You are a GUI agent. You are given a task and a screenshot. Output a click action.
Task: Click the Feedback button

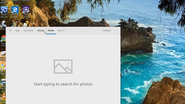click(x=107, y=31)
